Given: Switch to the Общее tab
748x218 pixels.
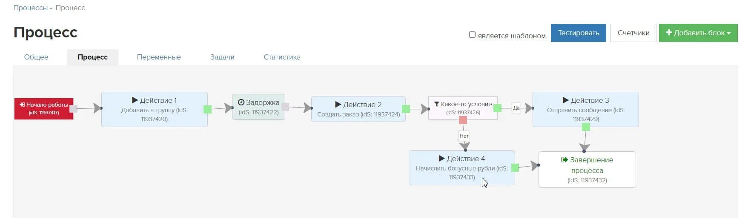Looking at the screenshot, I should (36, 57).
